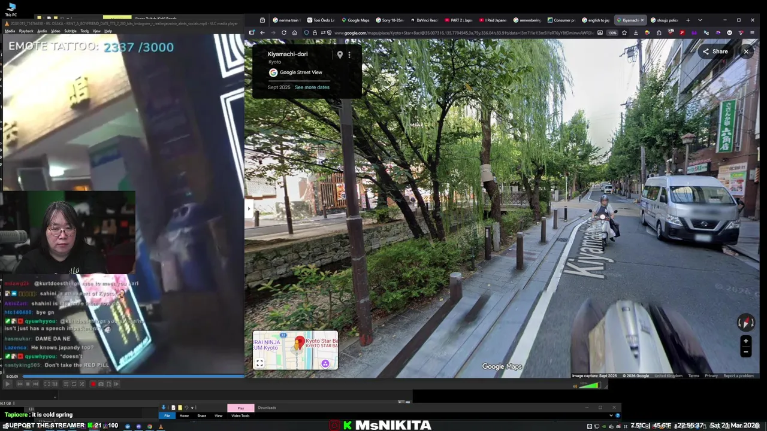Zoom out the Street View with minus

click(x=745, y=352)
